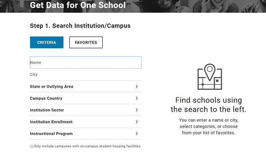Expand the Institution Sector filter
This screenshot has width=266, height=155.
click(47, 110)
